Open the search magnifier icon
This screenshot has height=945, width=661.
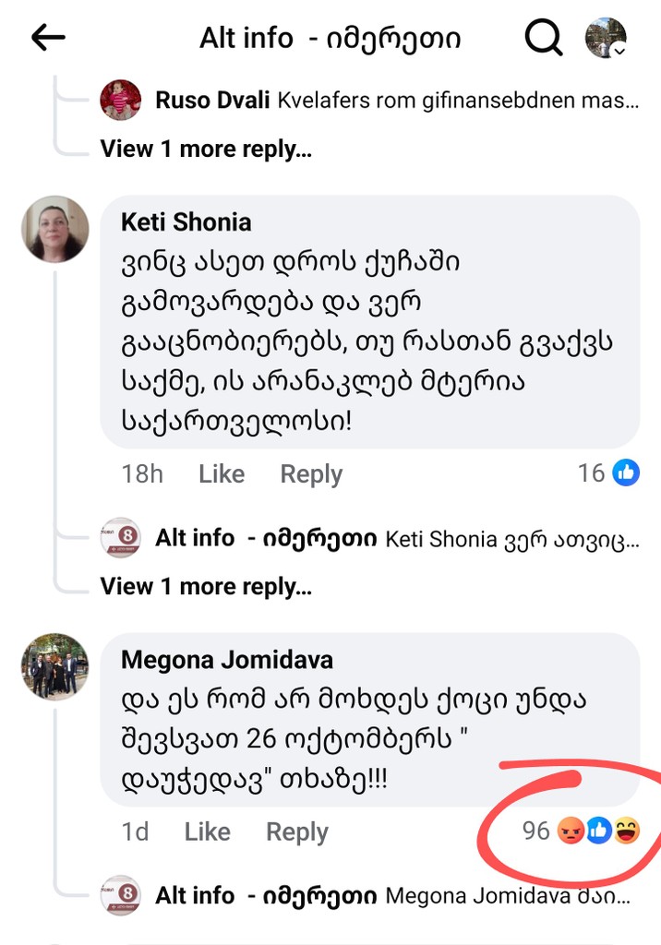(x=544, y=38)
